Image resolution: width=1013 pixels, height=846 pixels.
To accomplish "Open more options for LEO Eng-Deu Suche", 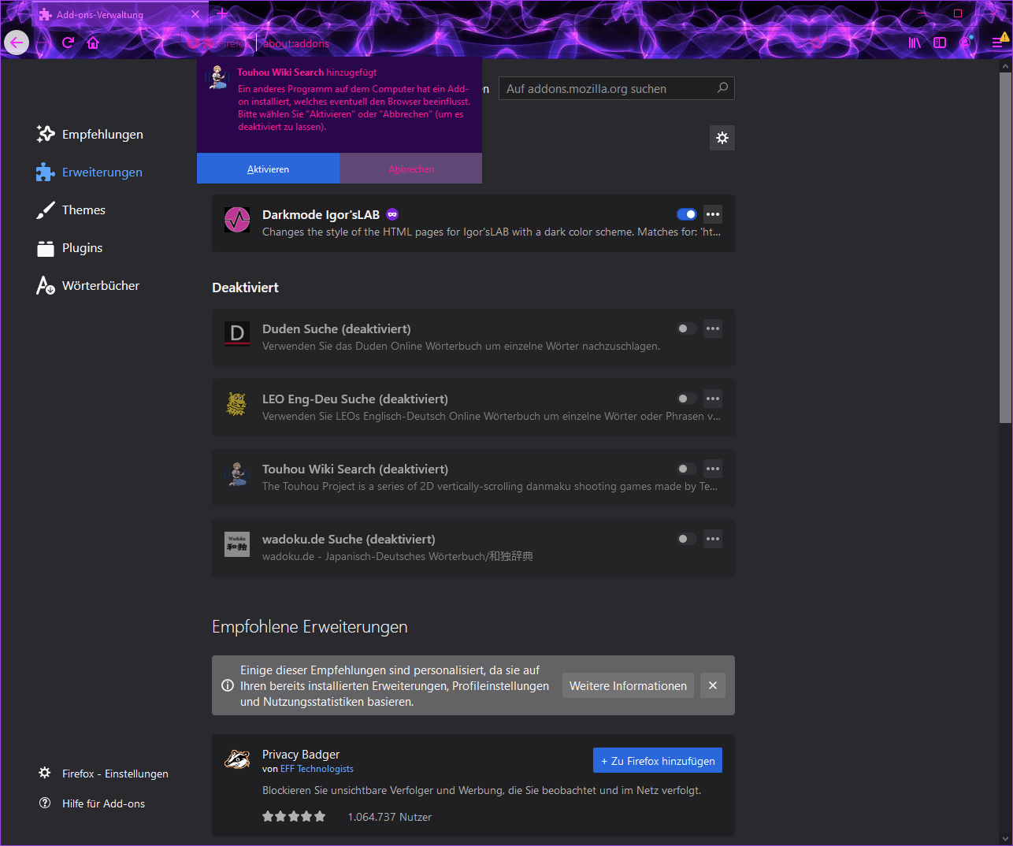I will [x=713, y=399].
